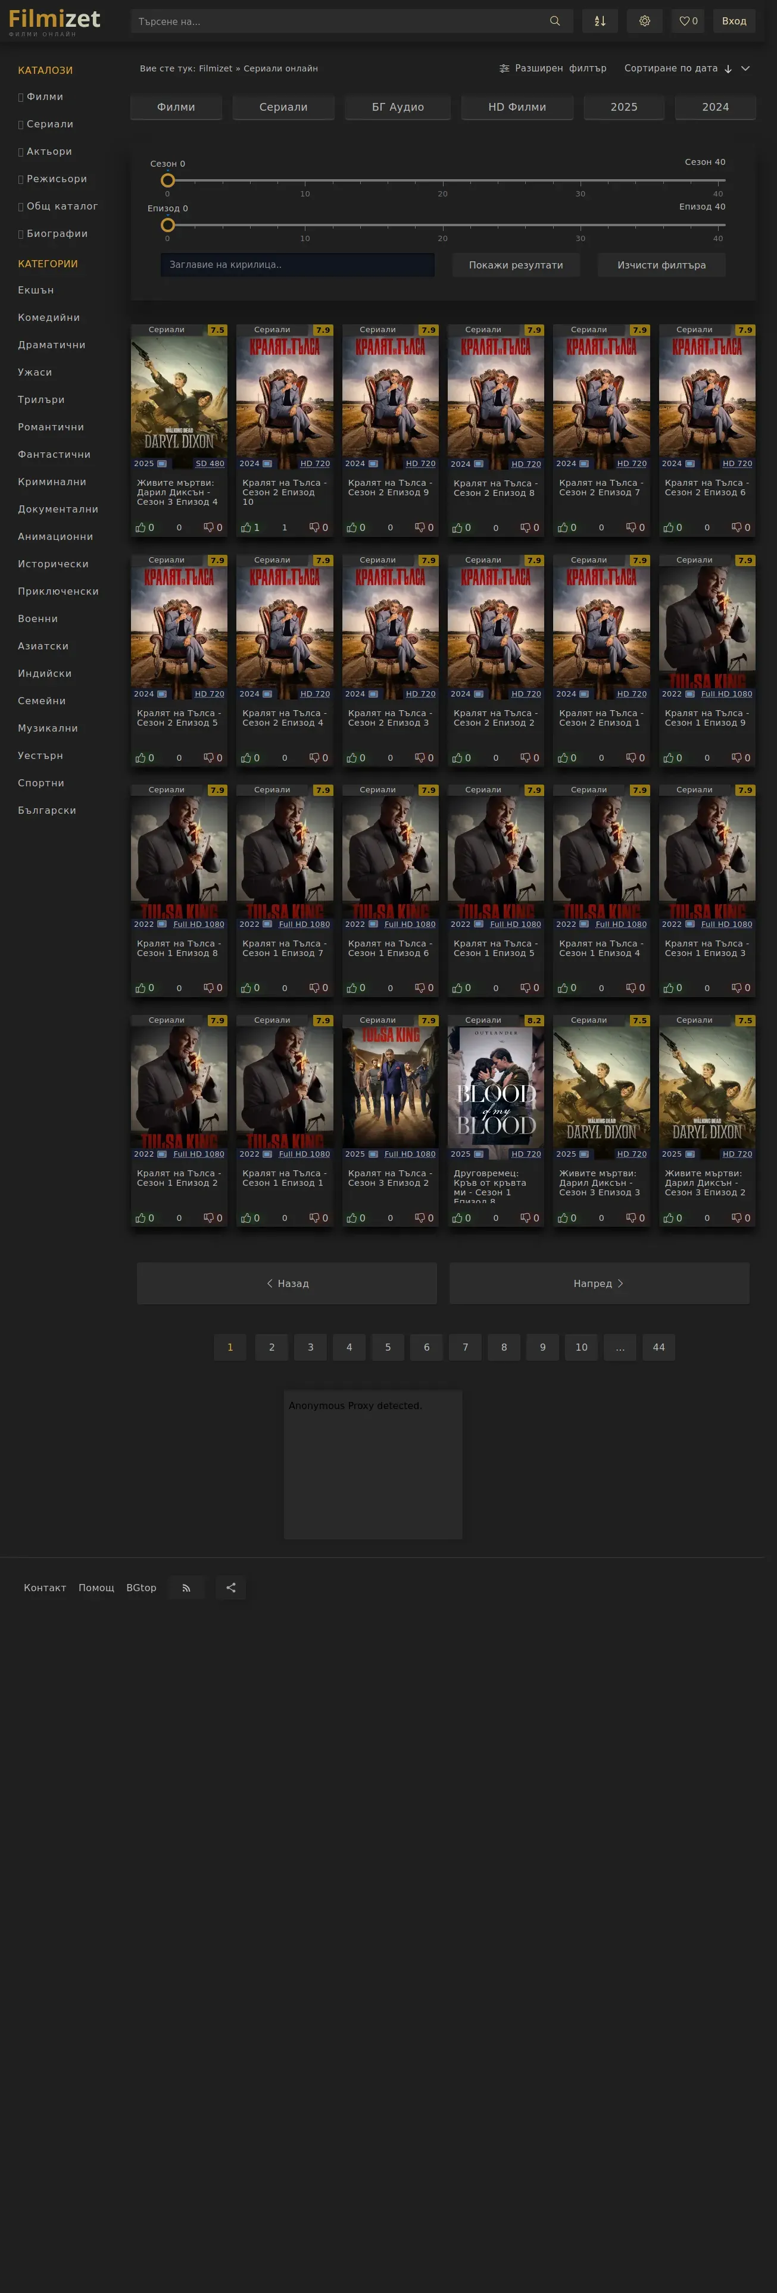Click the RSS feed icon in footer

186,1587
